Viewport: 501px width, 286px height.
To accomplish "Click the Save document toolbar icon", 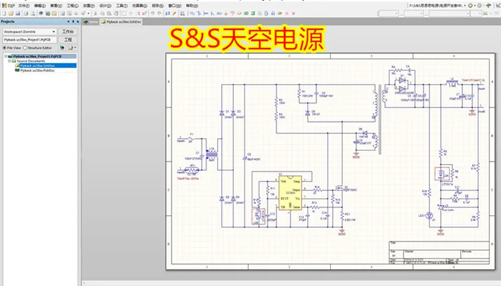I will tap(18, 13).
